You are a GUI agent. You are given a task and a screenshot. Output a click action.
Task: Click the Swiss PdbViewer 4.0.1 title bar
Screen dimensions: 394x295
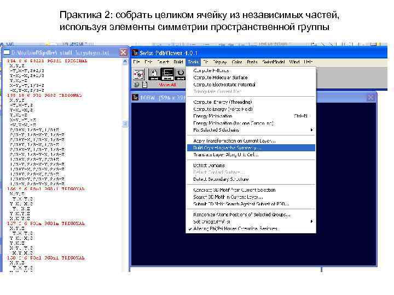(x=259, y=53)
